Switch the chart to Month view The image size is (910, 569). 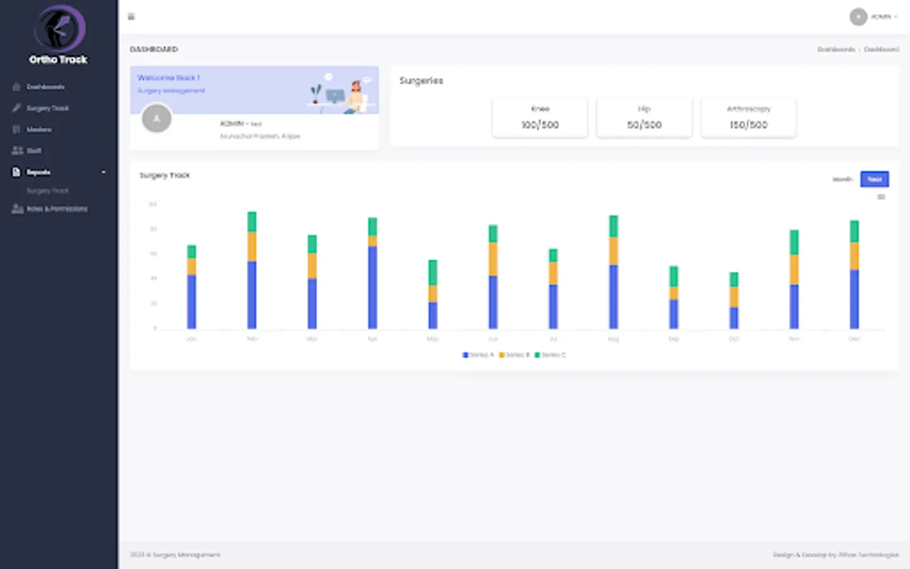(842, 180)
